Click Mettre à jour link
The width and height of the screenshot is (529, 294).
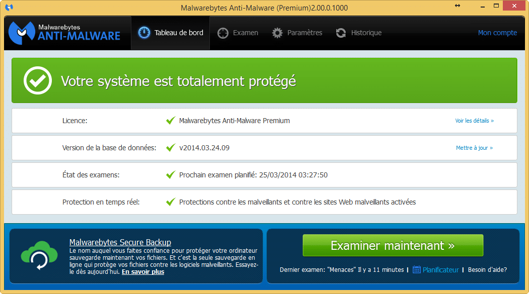click(x=474, y=148)
